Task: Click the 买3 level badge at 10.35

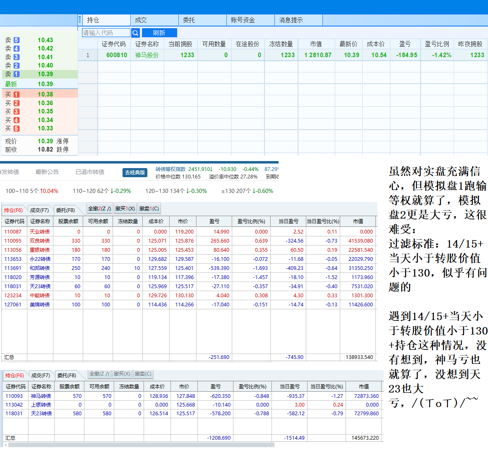Action: pos(17,111)
